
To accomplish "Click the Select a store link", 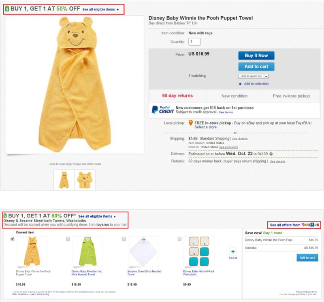I will coord(205,127).
